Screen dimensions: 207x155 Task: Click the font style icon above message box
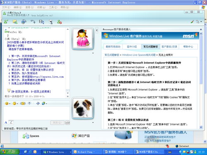tap(38, 103)
